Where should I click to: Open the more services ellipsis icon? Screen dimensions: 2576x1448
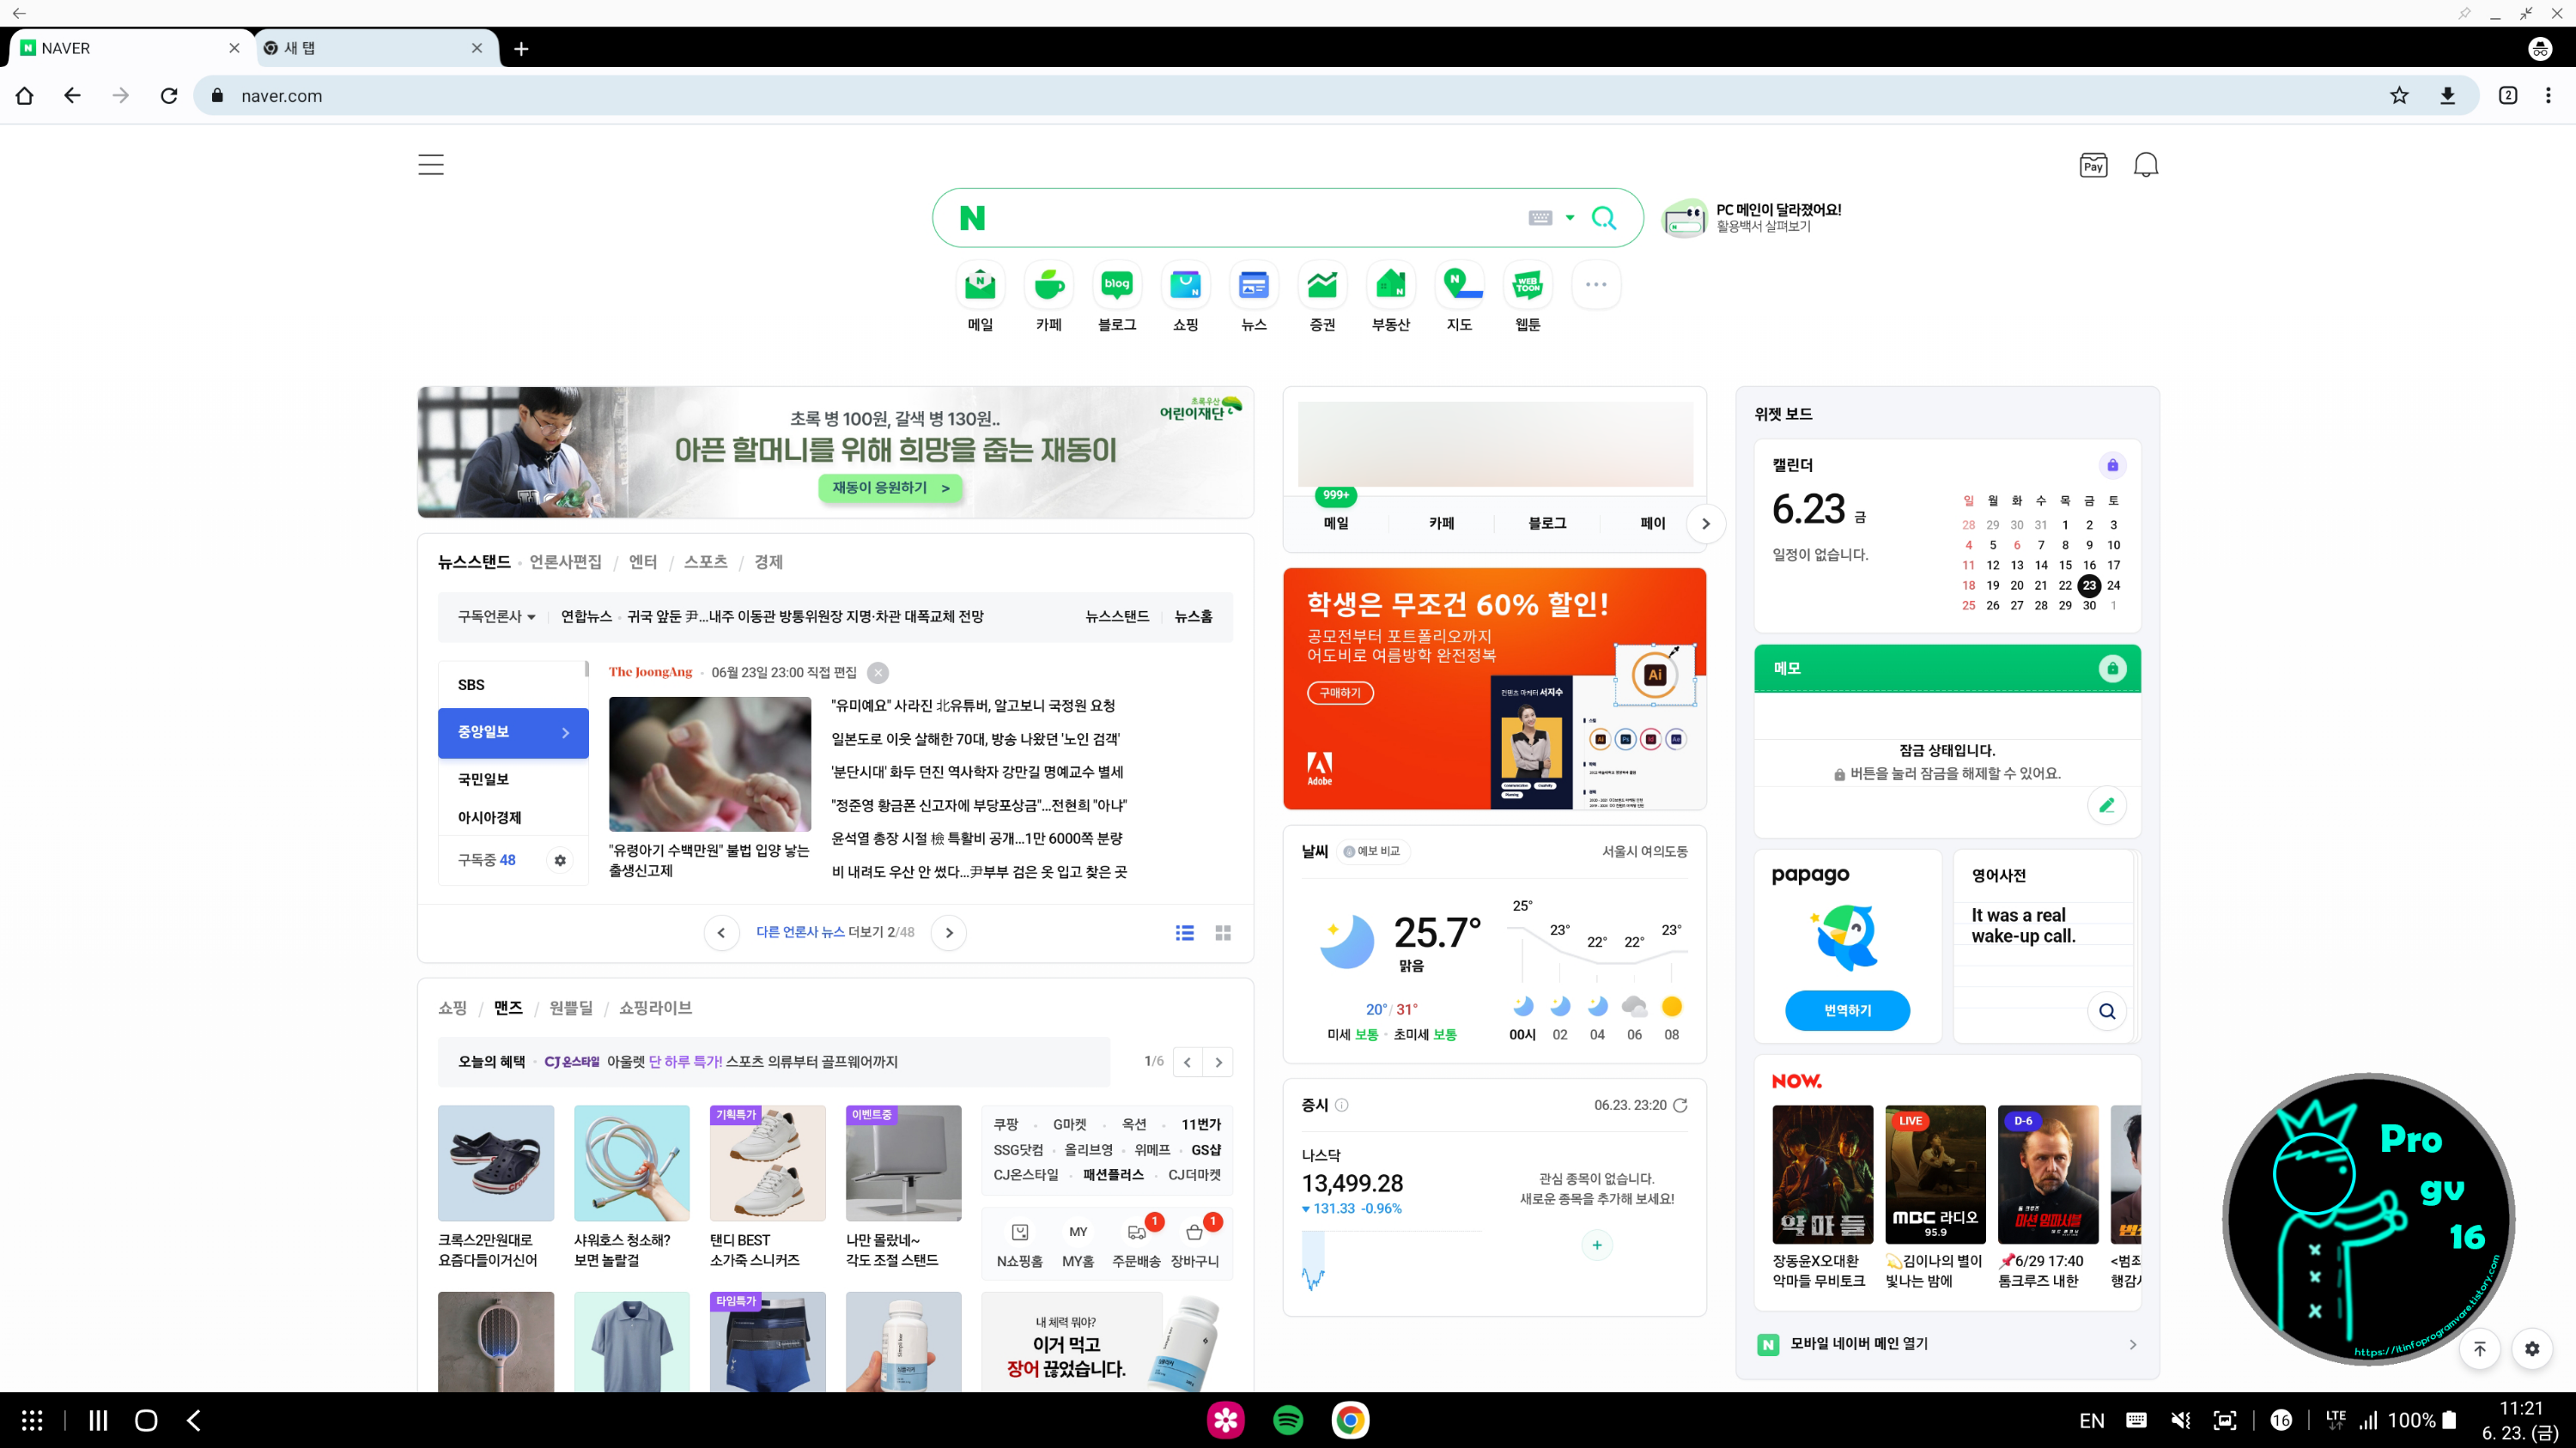1596,285
